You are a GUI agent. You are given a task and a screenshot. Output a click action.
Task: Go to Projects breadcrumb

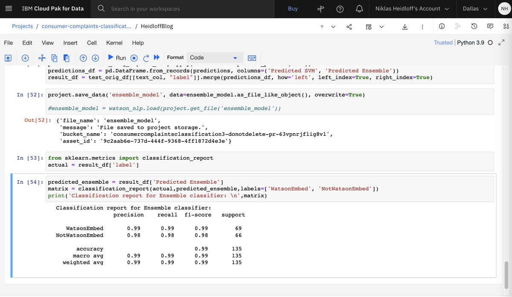click(22, 26)
